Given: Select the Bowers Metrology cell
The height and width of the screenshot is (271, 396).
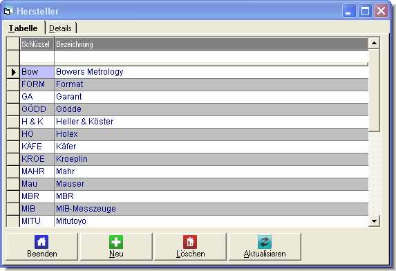Looking at the screenshot, I should click(211, 72).
